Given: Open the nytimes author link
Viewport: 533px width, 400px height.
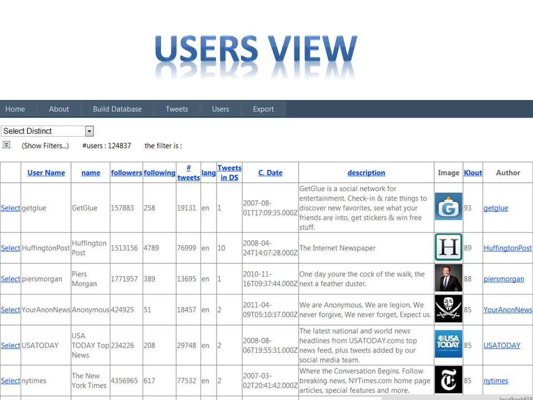Looking at the screenshot, I should tap(496, 381).
